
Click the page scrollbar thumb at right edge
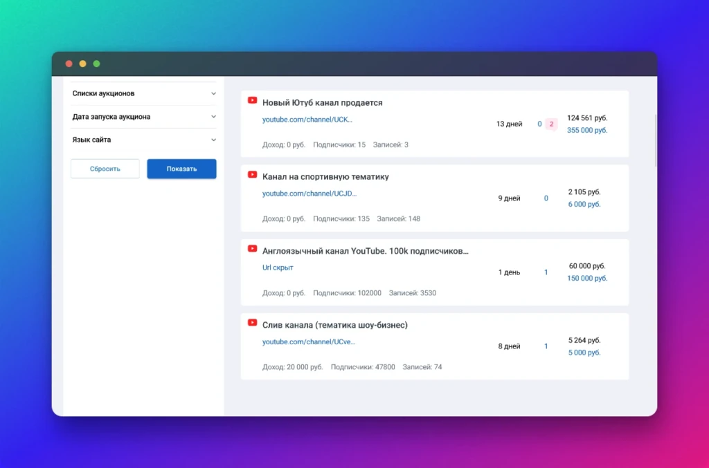tap(655, 141)
